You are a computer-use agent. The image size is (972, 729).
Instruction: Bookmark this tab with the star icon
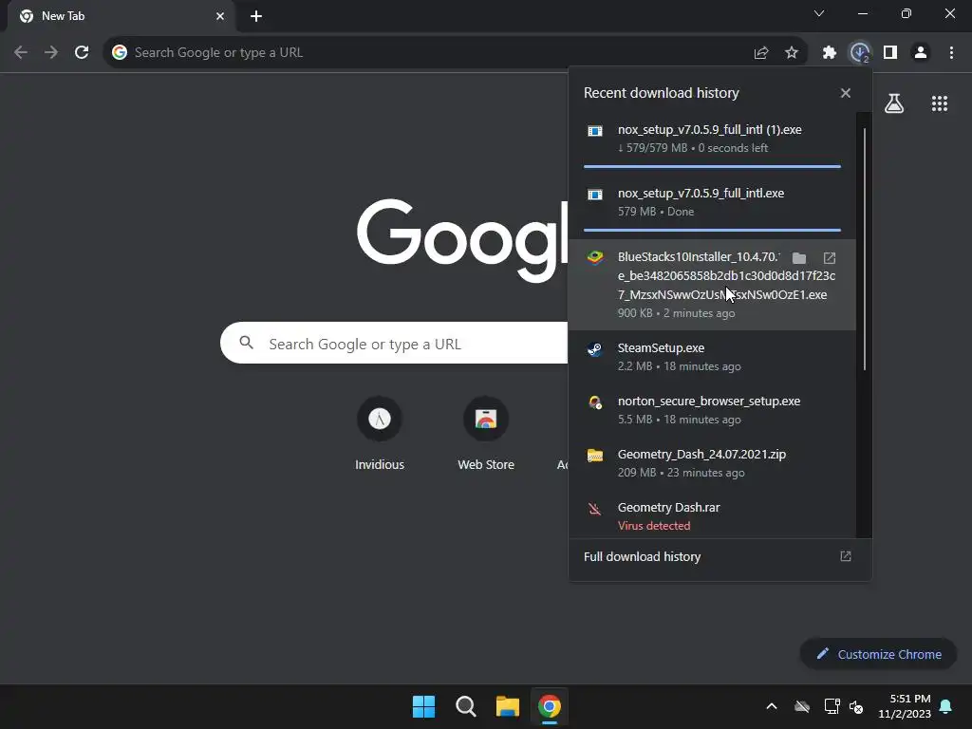(792, 53)
